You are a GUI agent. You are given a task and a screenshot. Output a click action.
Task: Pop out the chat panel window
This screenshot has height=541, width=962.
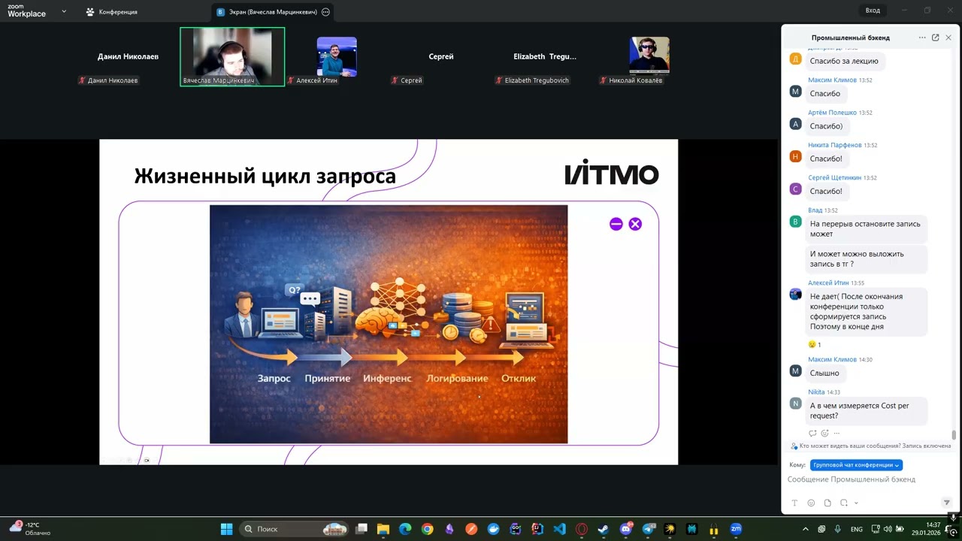936,38
